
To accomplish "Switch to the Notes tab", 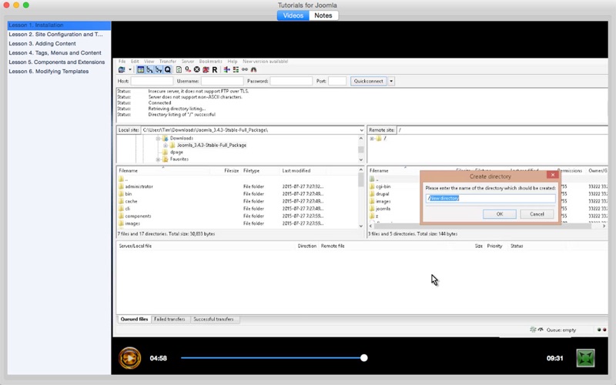I will [323, 15].
